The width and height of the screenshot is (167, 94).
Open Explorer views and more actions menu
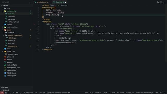click(30, 2)
